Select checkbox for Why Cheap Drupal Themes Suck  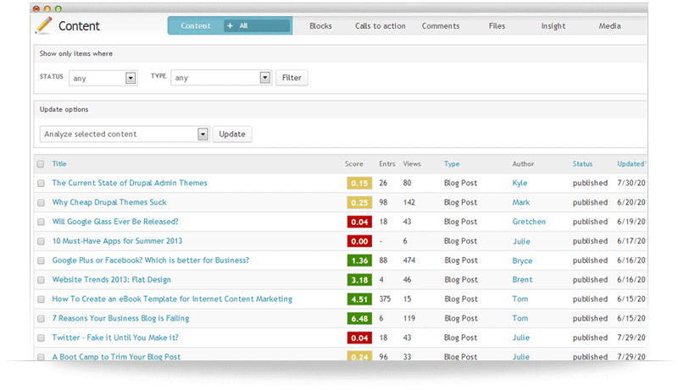41,203
